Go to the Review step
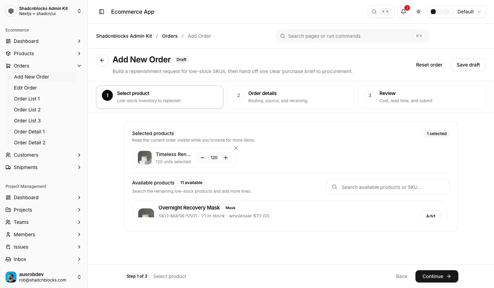 pos(422,97)
